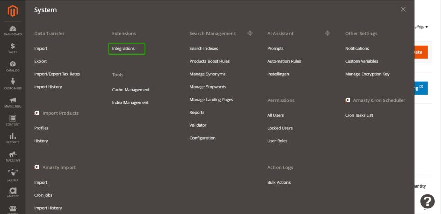Open Configuration under Search Management

(x=202, y=138)
